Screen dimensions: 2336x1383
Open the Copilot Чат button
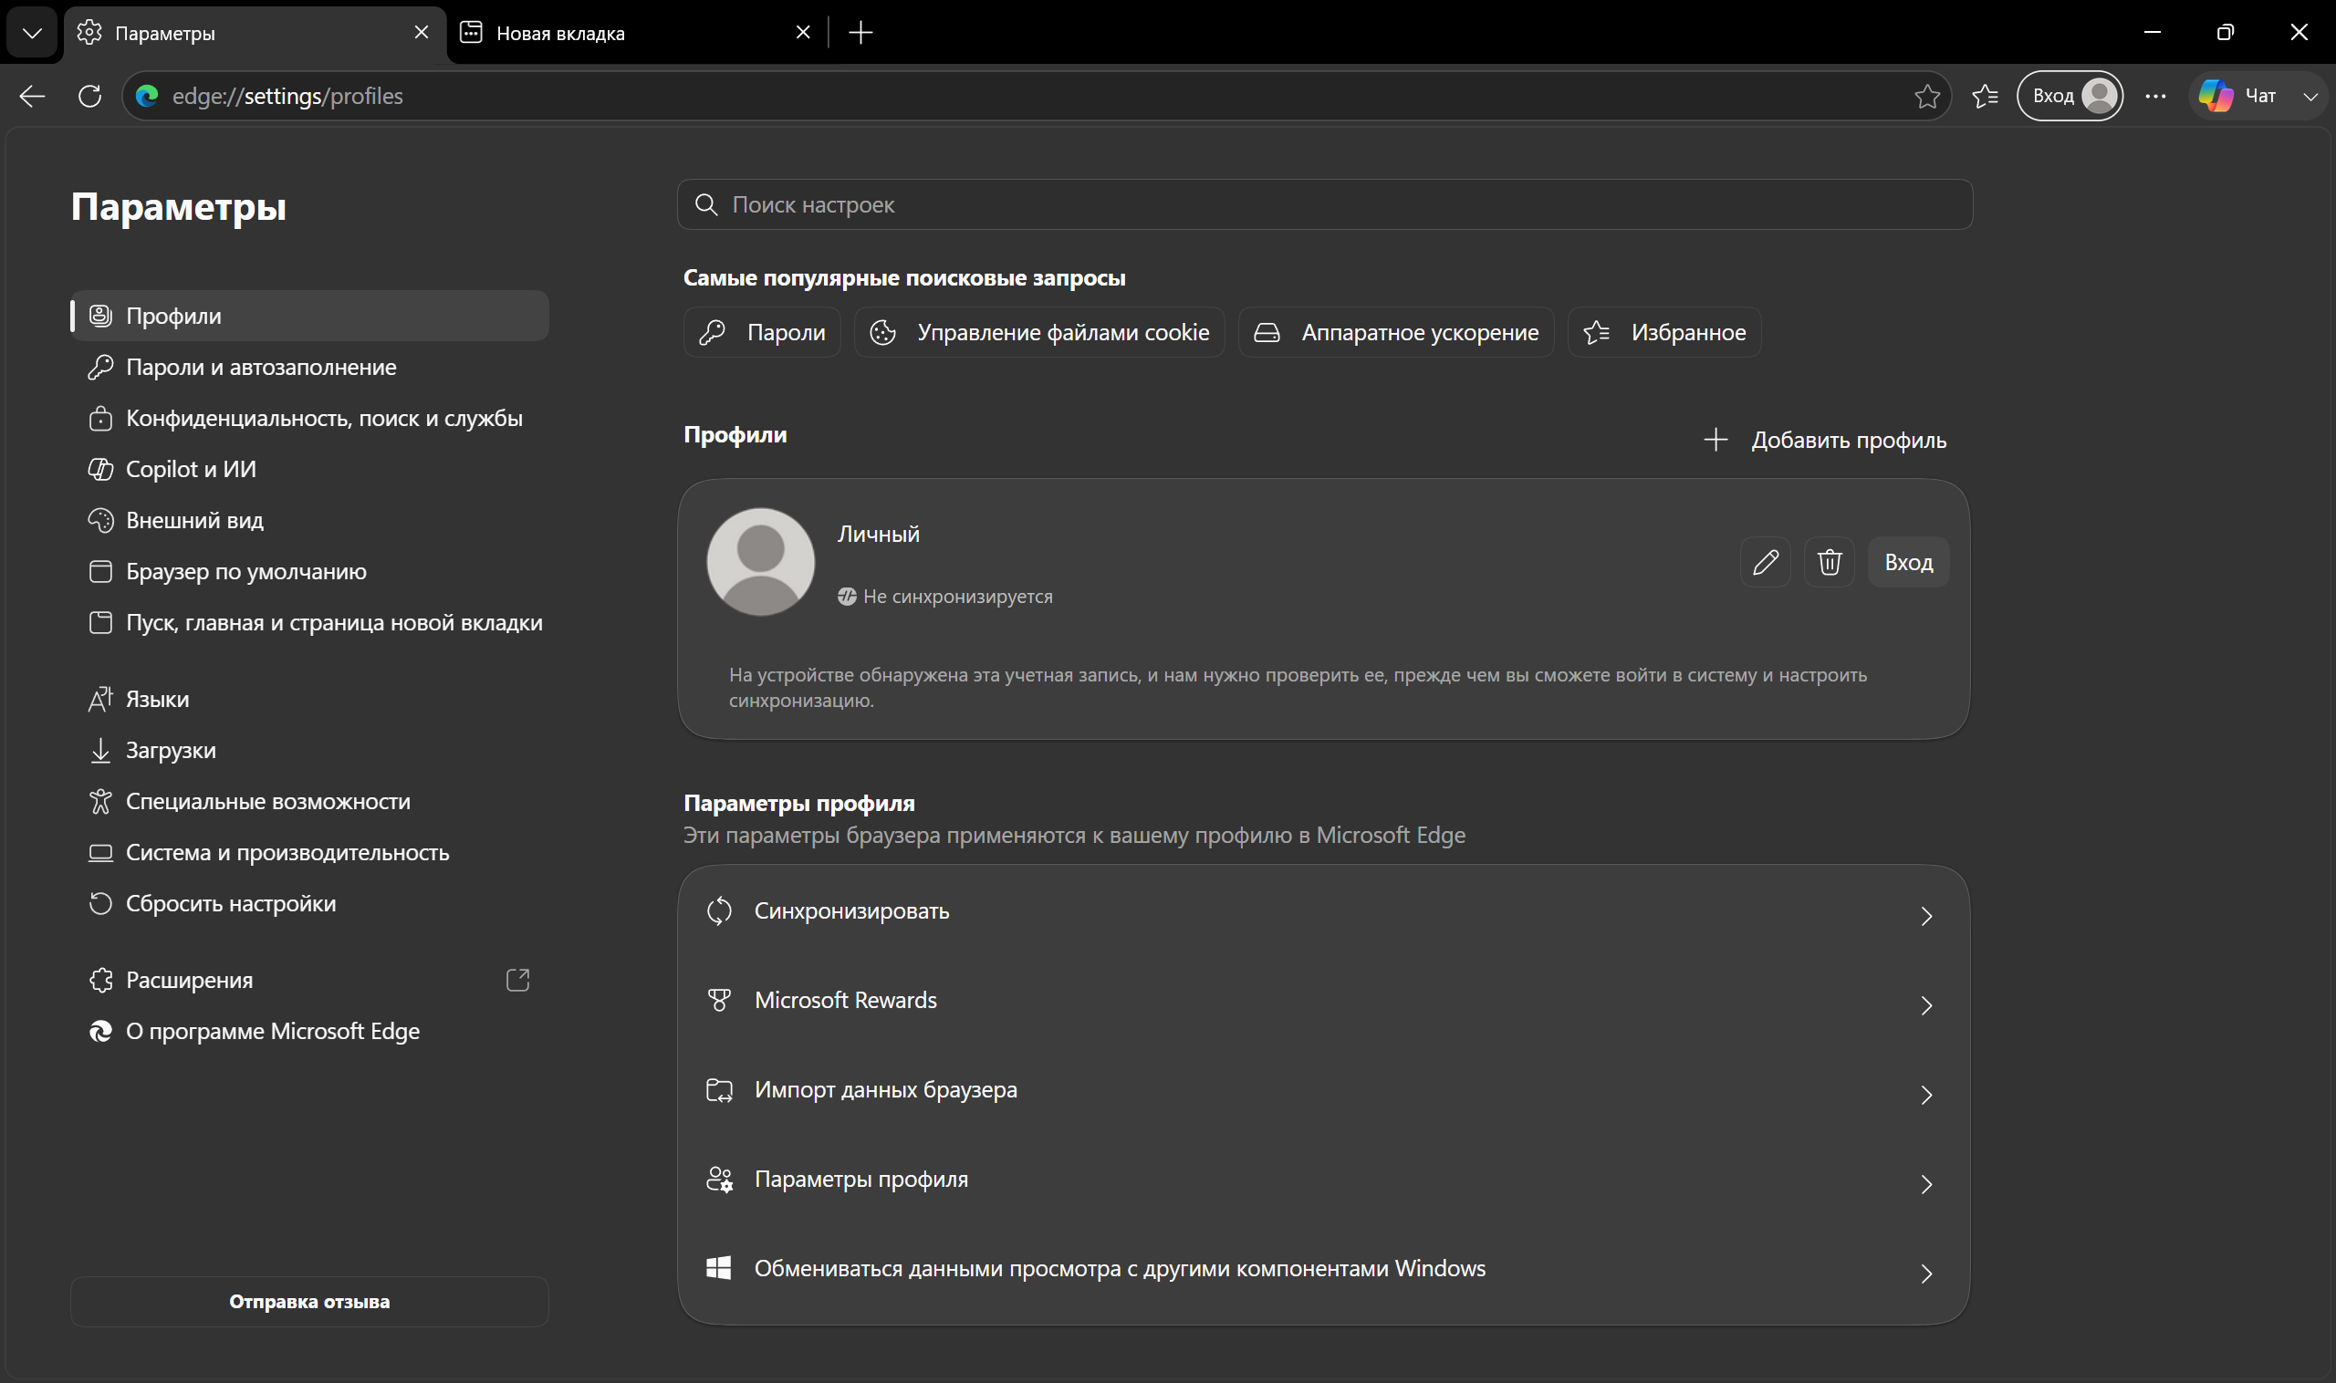click(2239, 96)
